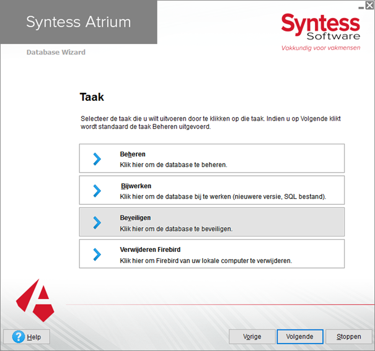Viewport: 375px width, 351px height.
Task: Click the blue question mark Help icon
Action: click(x=19, y=337)
